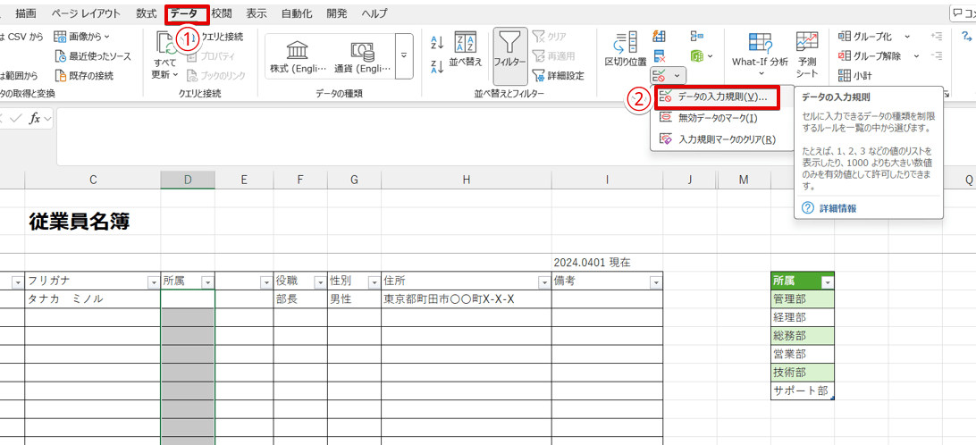Screen dimensions: 976x445
Task: Click the disabled プロパティ button
Action: point(211,56)
